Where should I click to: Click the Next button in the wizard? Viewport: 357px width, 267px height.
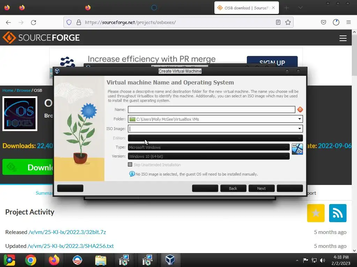261,188
